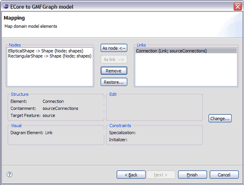
Task: Click the 'Containment:' label
Action: (x=23, y=108)
